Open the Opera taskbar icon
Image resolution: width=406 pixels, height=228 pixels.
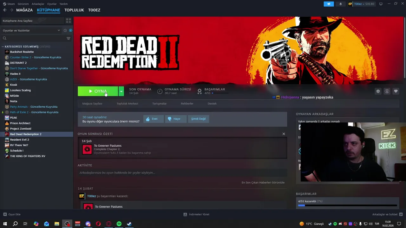pyautogui.click(x=98, y=224)
